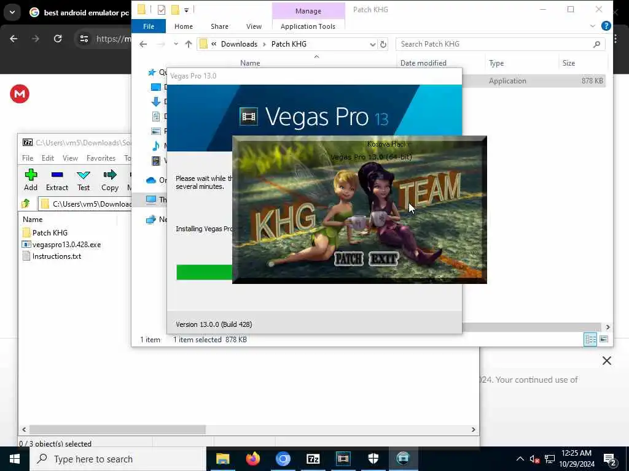Click the left scroll arrow in 7-Zip
The height and width of the screenshot is (471, 629).
pos(24,429)
